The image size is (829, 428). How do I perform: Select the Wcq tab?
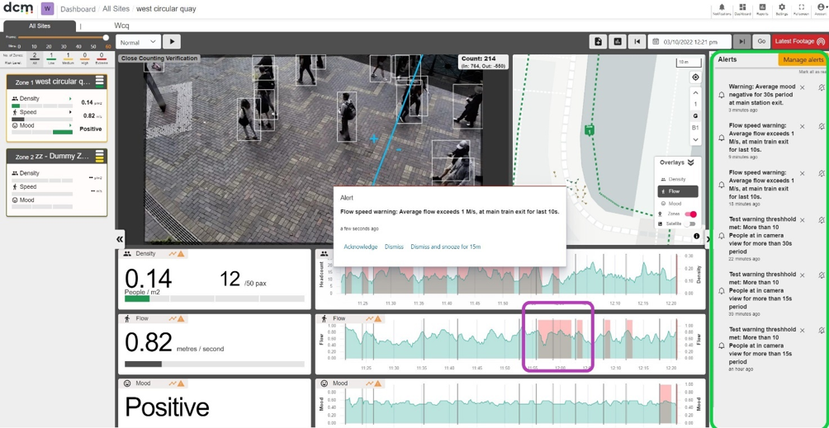pos(121,26)
